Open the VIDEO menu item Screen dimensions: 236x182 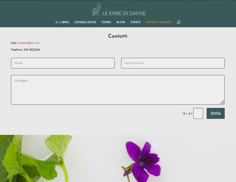(135, 22)
